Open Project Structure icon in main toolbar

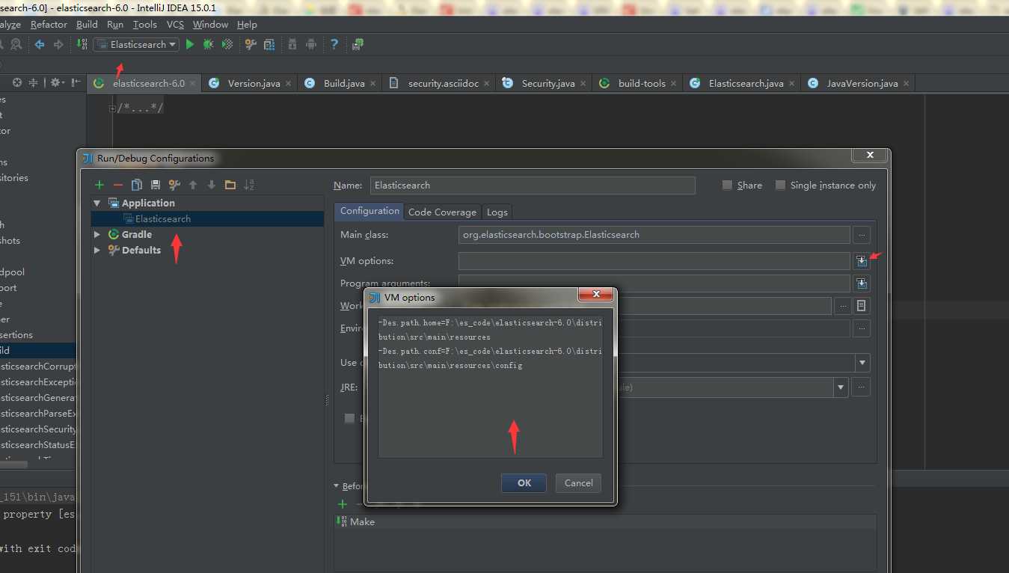click(x=269, y=45)
